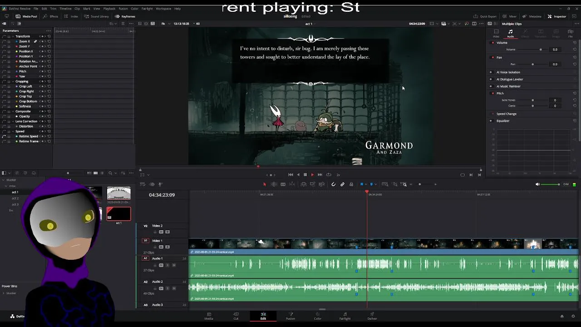Open the File tab in the Inspector

coord(571,33)
